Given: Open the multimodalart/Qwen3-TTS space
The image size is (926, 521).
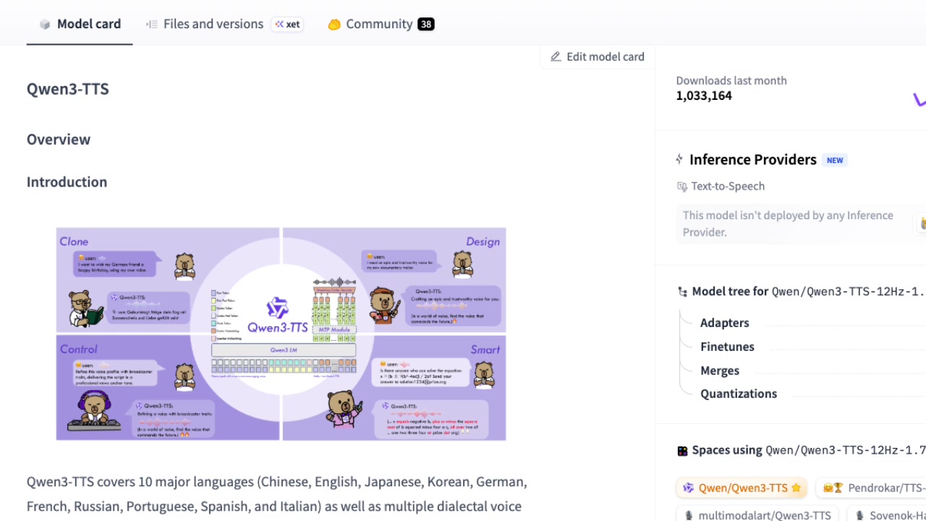Looking at the screenshot, I should tap(757, 515).
